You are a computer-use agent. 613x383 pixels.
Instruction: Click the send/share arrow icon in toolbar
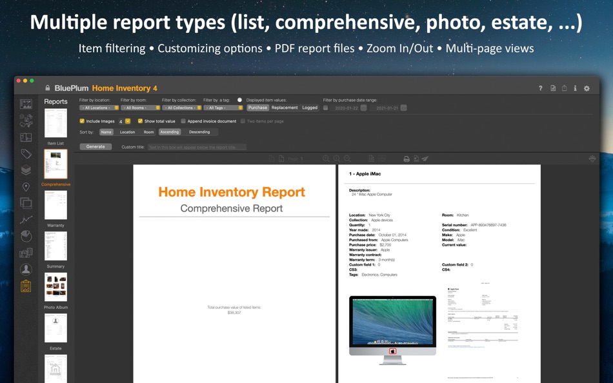(423, 158)
